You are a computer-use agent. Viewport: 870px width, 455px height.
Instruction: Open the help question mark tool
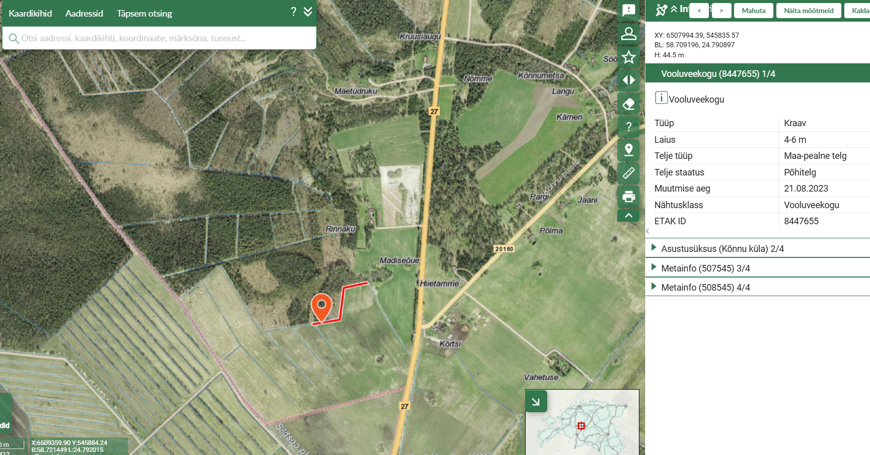coord(628,127)
